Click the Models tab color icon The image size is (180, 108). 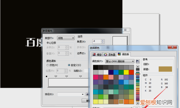(94, 54)
